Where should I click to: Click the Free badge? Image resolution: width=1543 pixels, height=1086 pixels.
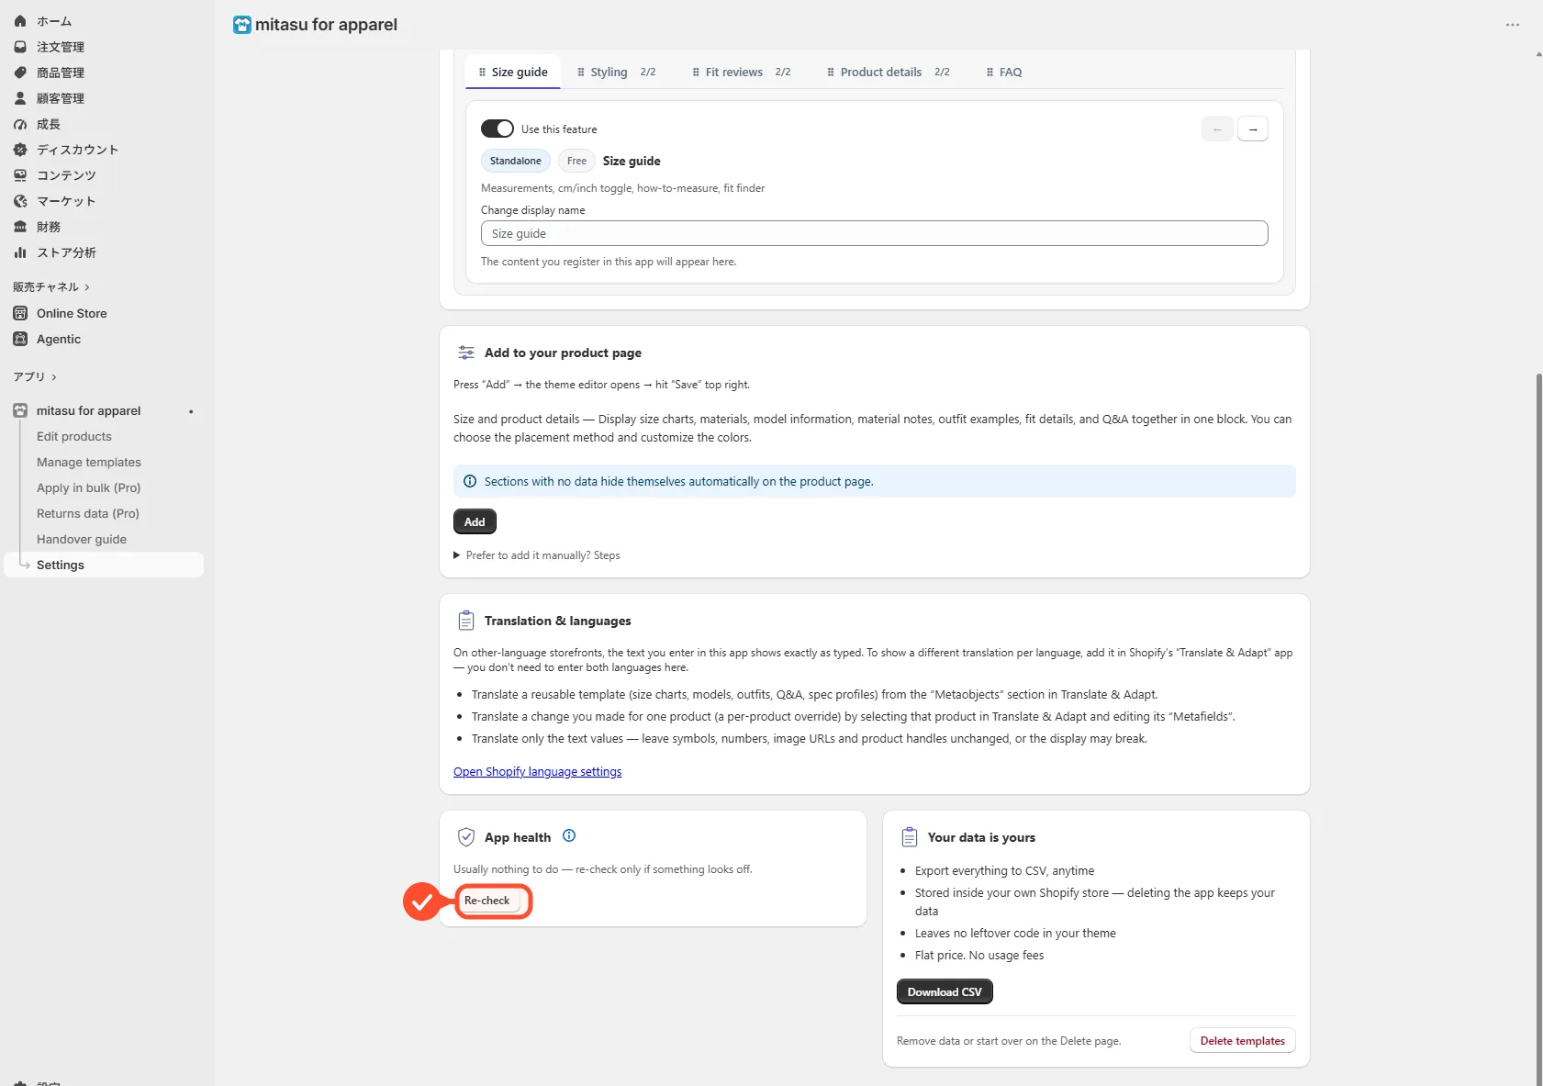pos(576,161)
